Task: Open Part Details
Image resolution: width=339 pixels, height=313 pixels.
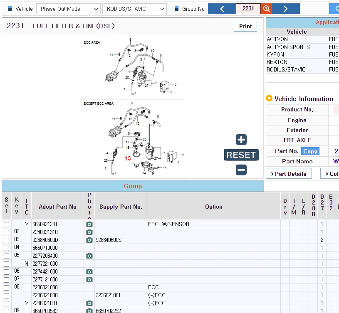Action: pos(289,174)
